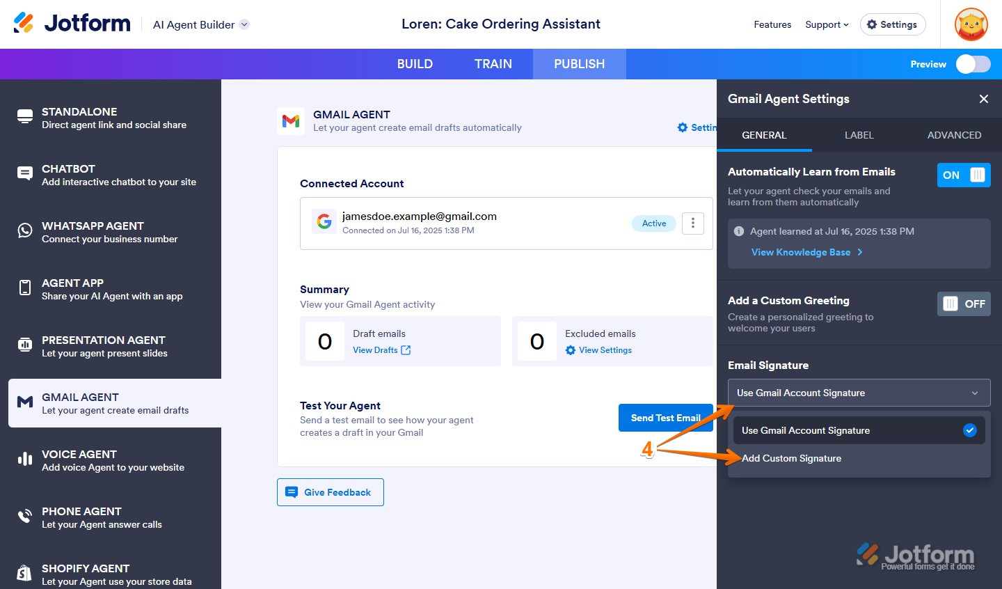Viewport: 1002px width, 589px height.
Task: Click the jamesdoe.example@gmail.com account email
Action: (x=420, y=216)
